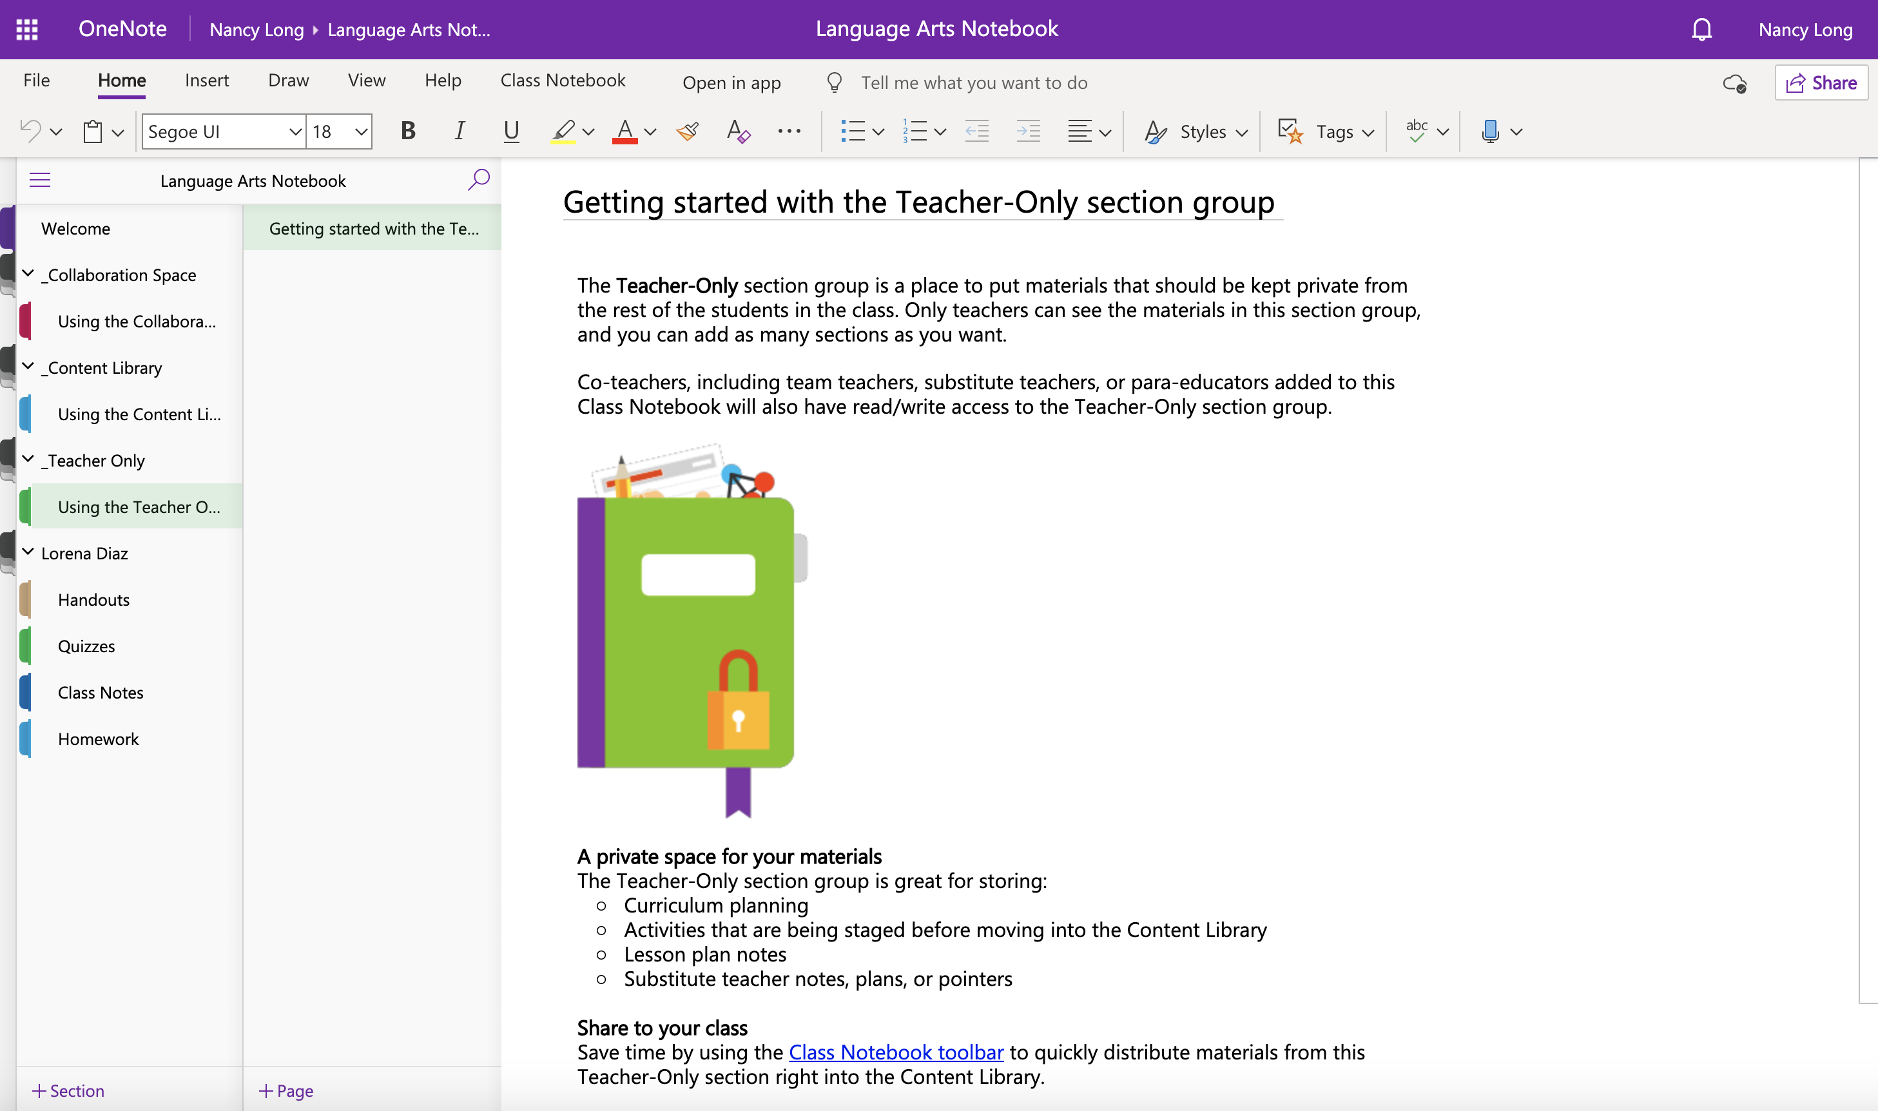Collapse the _Teacher Only section group
Viewport: 1878px width, 1111px height.
(x=28, y=459)
